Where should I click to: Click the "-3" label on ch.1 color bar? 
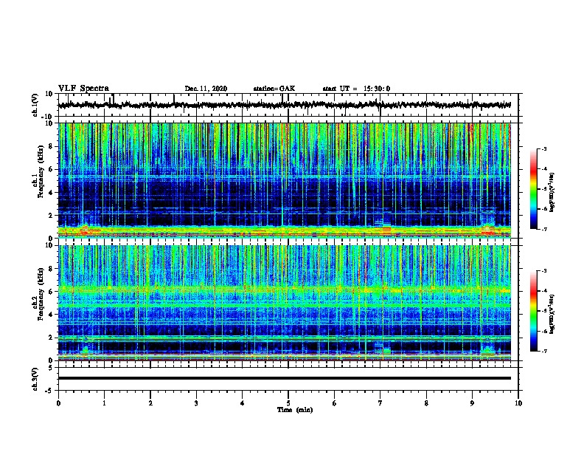543,148
